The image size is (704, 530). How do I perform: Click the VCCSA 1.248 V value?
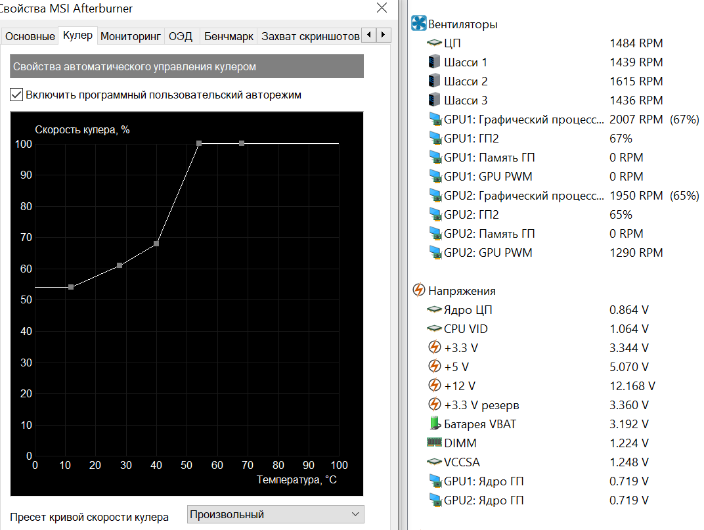(x=628, y=462)
